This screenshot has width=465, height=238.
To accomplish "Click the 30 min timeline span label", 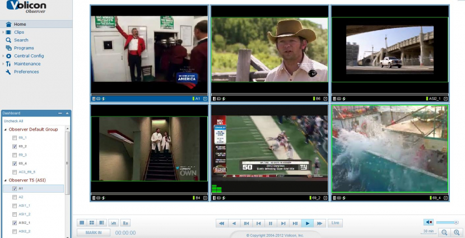I will click(428, 231).
